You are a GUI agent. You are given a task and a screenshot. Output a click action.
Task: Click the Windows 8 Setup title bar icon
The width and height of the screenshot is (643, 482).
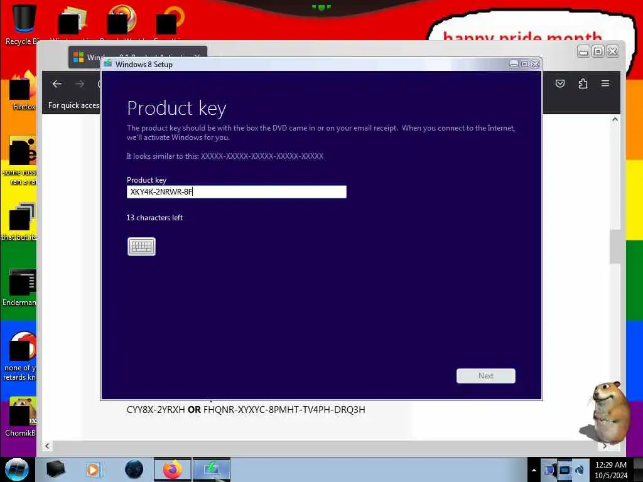point(108,63)
